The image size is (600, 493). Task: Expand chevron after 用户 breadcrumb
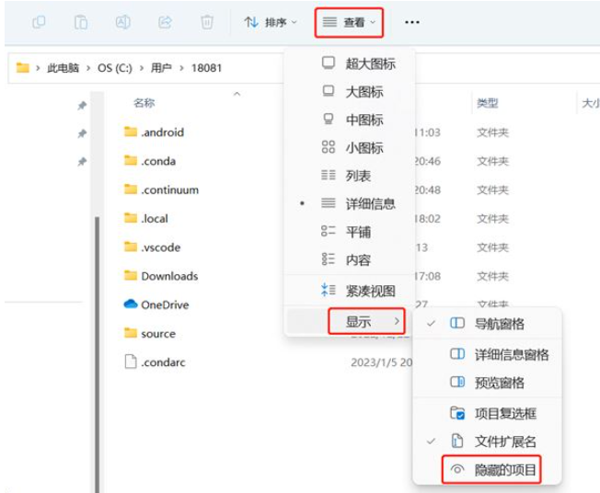point(181,68)
